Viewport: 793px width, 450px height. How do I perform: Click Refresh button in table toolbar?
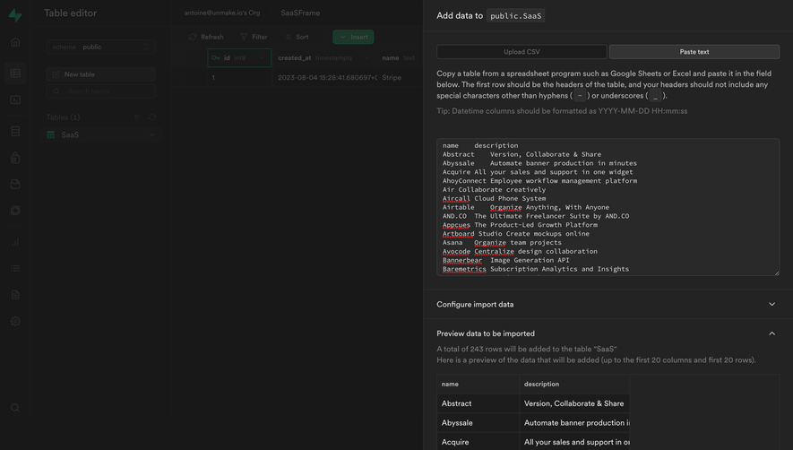point(206,37)
